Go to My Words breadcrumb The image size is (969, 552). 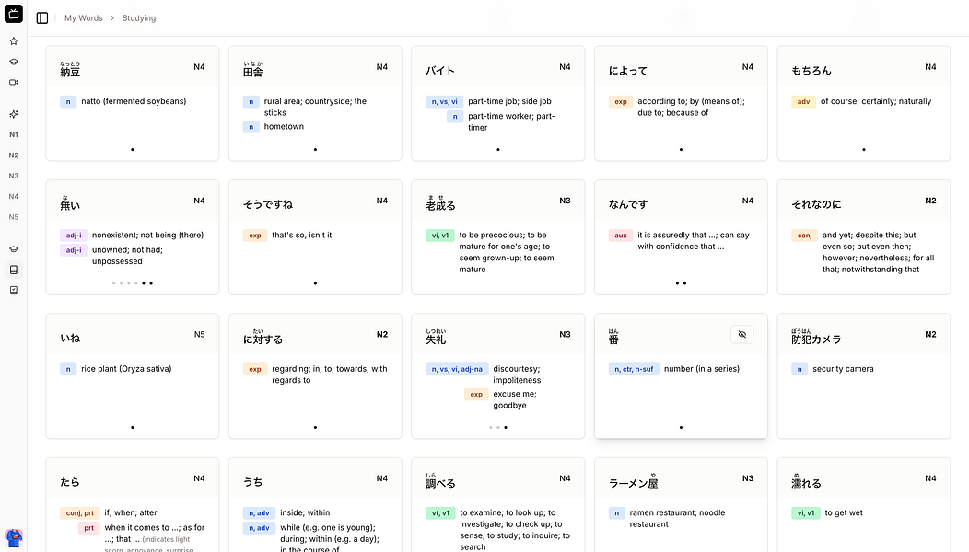[x=84, y=17]
